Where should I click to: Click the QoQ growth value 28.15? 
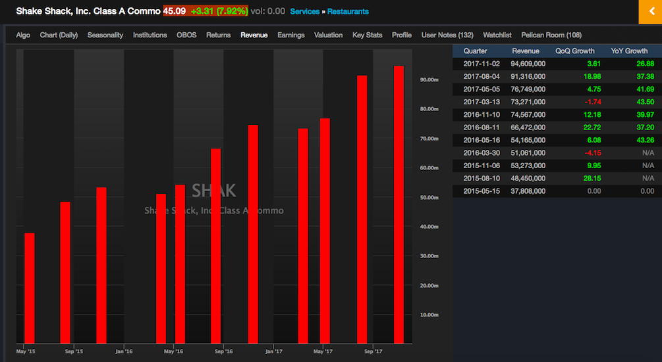pos(592,178)
